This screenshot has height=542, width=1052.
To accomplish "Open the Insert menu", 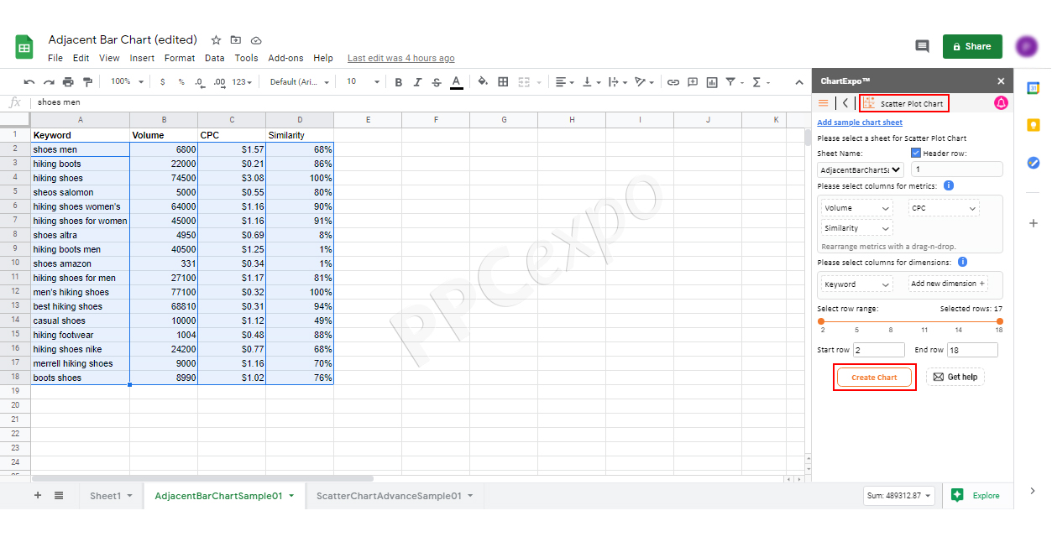I will pos(142,58).
